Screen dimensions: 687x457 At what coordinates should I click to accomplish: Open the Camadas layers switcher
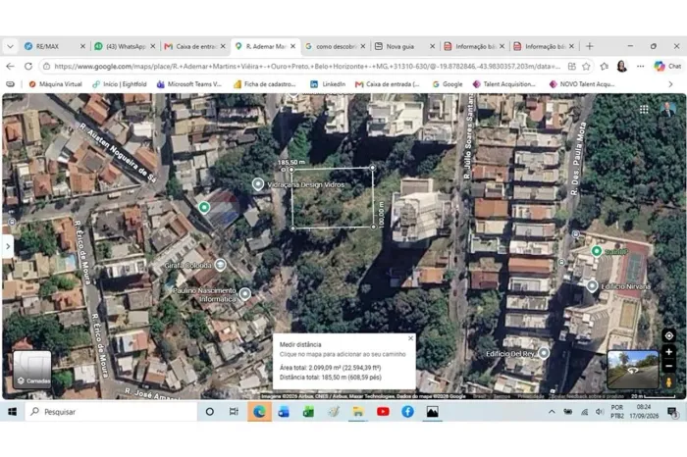point(32,370)
